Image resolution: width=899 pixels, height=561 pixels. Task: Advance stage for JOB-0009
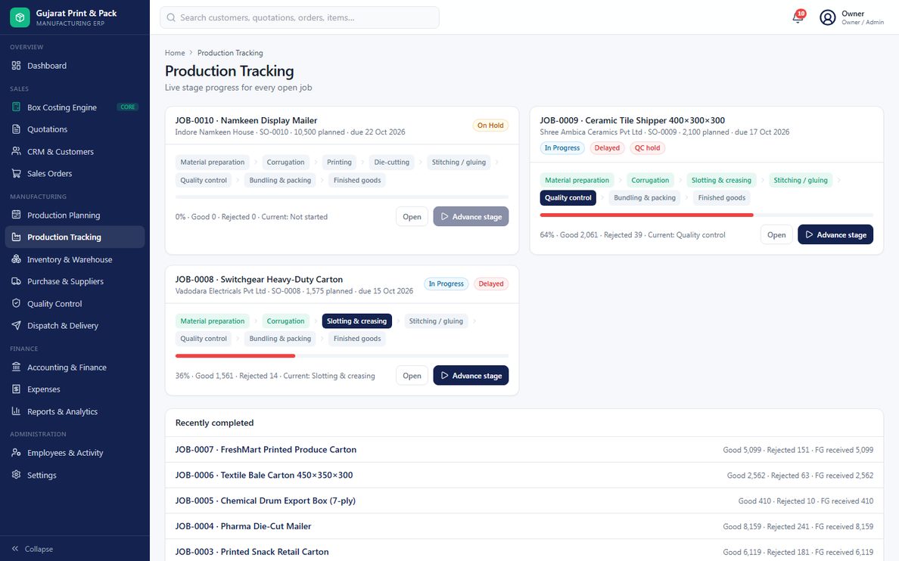click(x=835, y=234)
